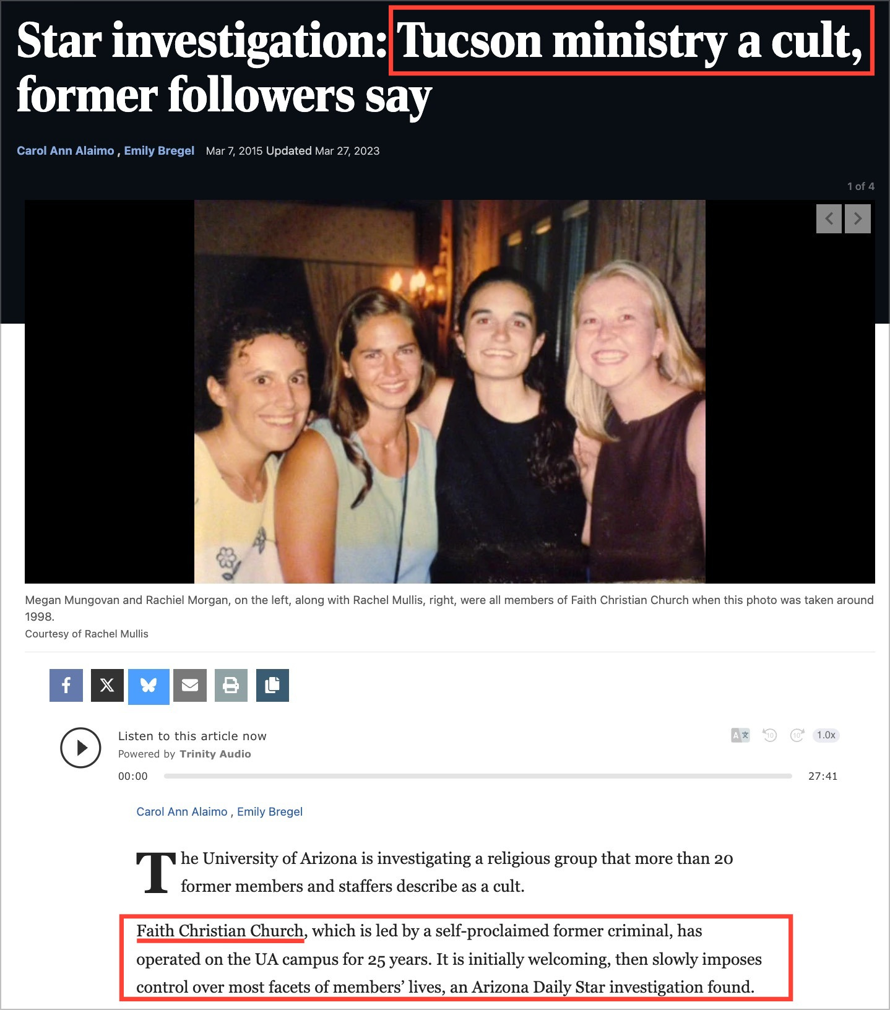Open Carol Ann Alaimo author link in header

click(66, 150)
